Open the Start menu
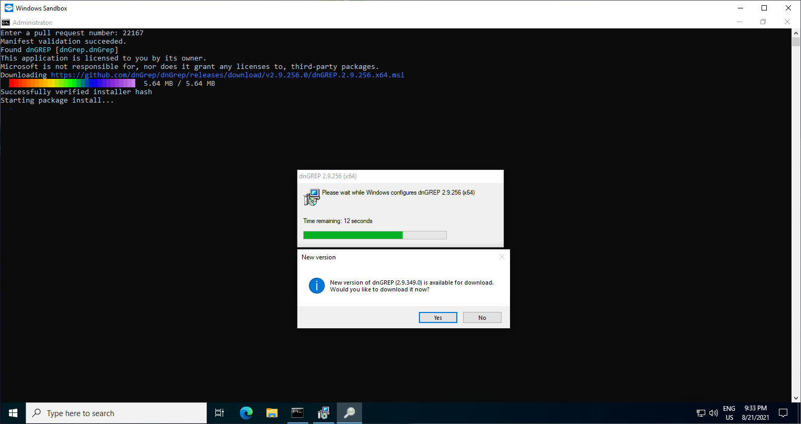Viewport: 801px width, 424px height. [13, 413]
